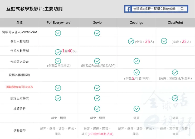Screen dimensions: 195x139
Task: Click the title 互動式教學投影片:主要功能
Action: pyautogui.click(x=35, y=9)
